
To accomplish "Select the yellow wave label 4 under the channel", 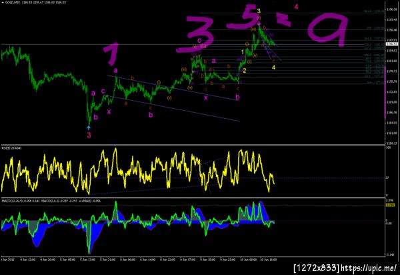I will pyautogui.click(x=273, y=67).
